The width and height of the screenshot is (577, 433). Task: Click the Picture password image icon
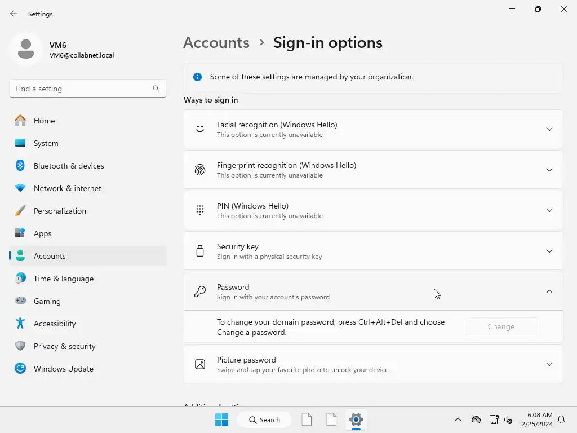(x=200, y=364)
